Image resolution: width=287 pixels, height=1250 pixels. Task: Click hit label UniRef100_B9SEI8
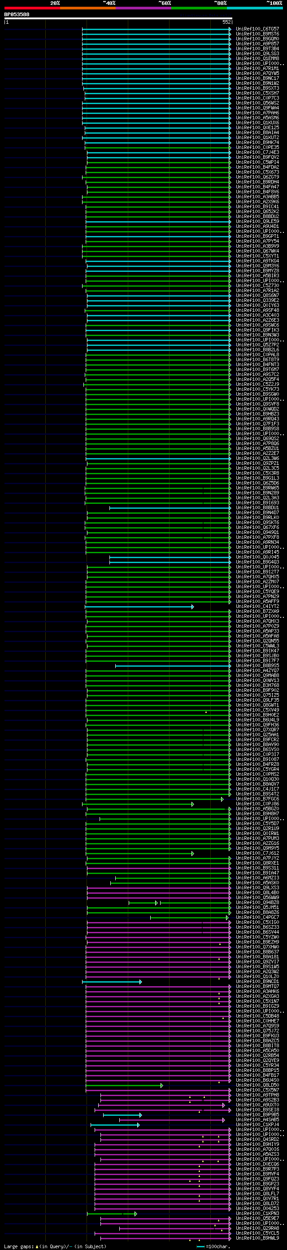click(257, 1110)
